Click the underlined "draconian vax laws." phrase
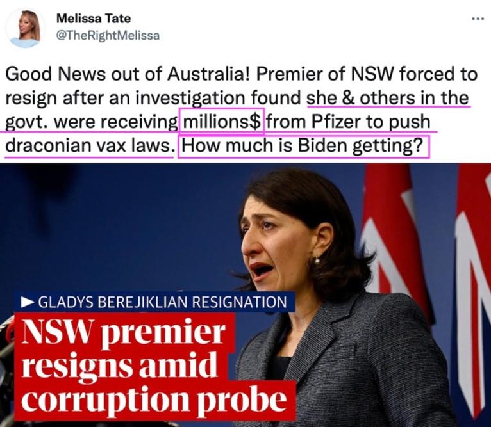The image size is (491, 427). pyautogui.click(x=90, y=146)
